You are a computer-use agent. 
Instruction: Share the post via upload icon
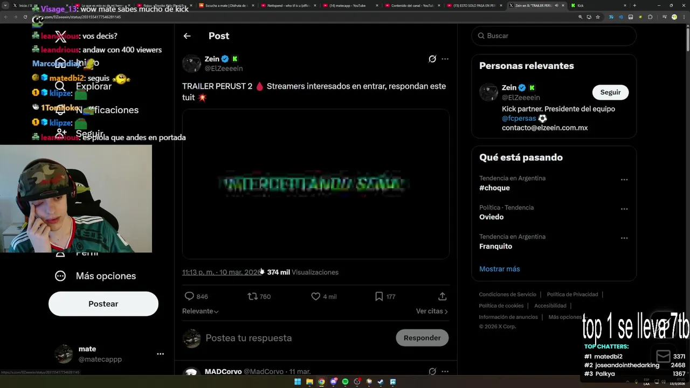coord(442,296)
